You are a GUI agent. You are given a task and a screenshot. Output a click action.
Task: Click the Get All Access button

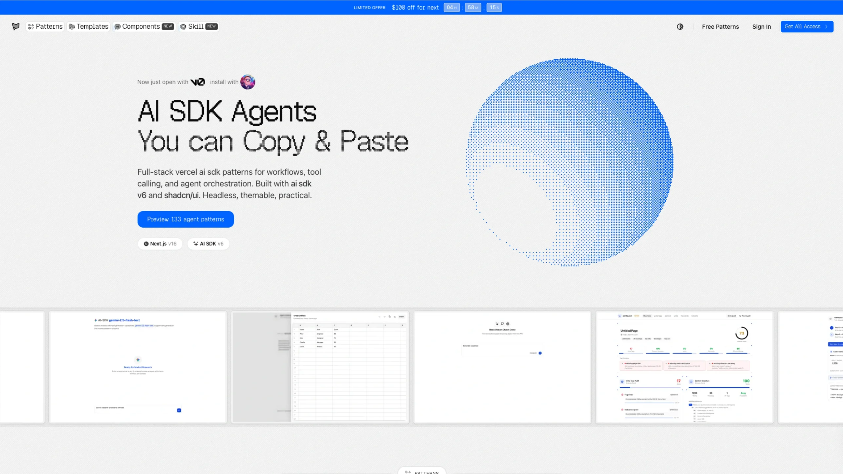807,27
